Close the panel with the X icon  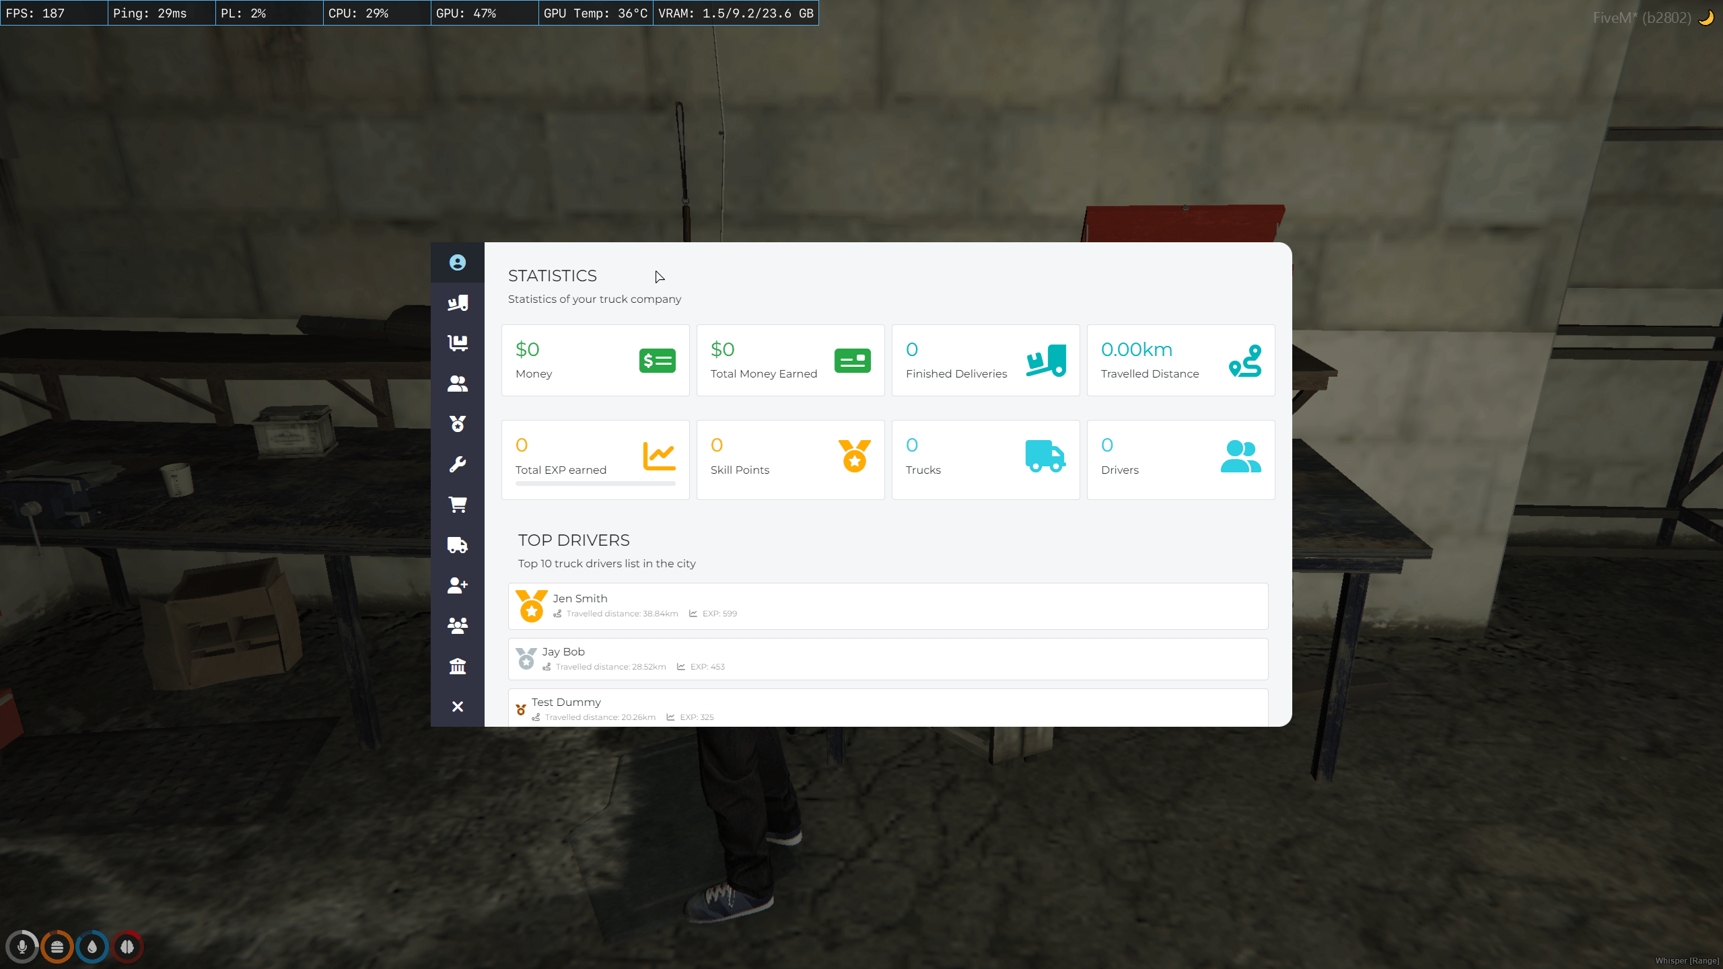457,707
